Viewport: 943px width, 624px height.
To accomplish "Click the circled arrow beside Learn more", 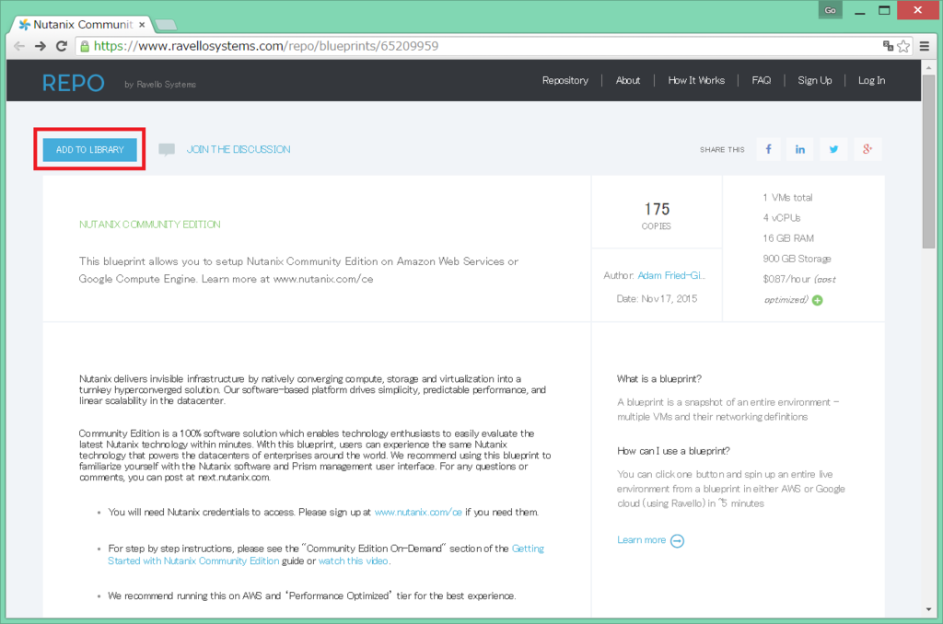I will 677,540.
